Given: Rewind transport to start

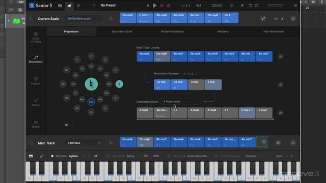Looking at the screenshot, I should click(148, 6).
